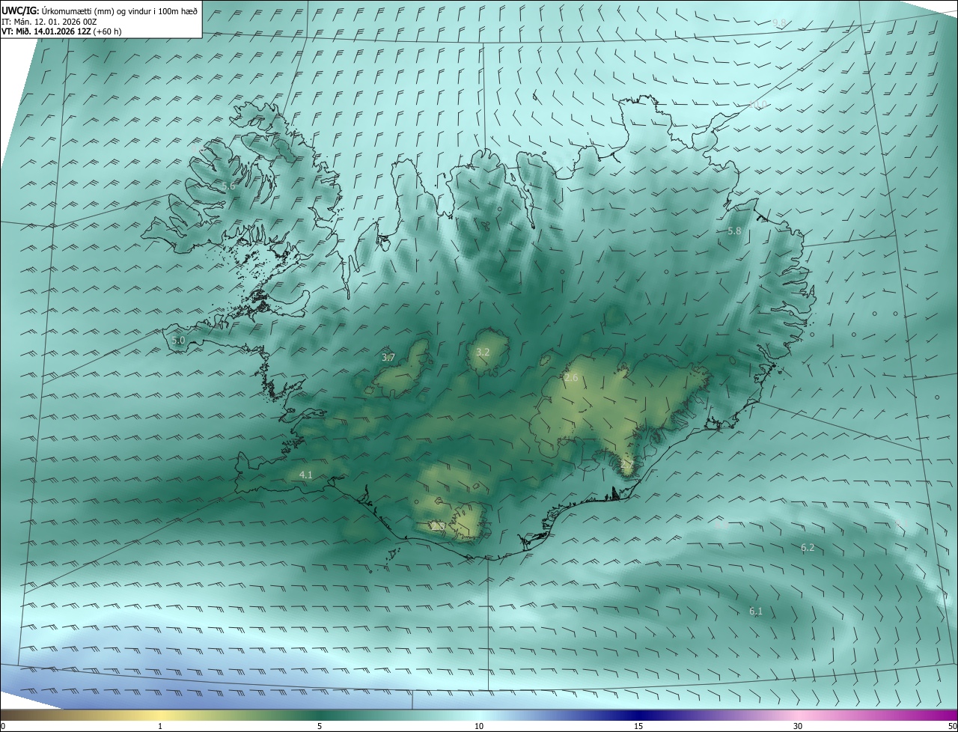
Task: Click the valid time line 'VT: Mið. 14.01.2026 12Z (+60 h)'
Action: click(61, 31)
